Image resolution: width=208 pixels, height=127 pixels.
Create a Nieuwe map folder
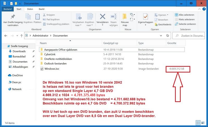click(125, 20)
